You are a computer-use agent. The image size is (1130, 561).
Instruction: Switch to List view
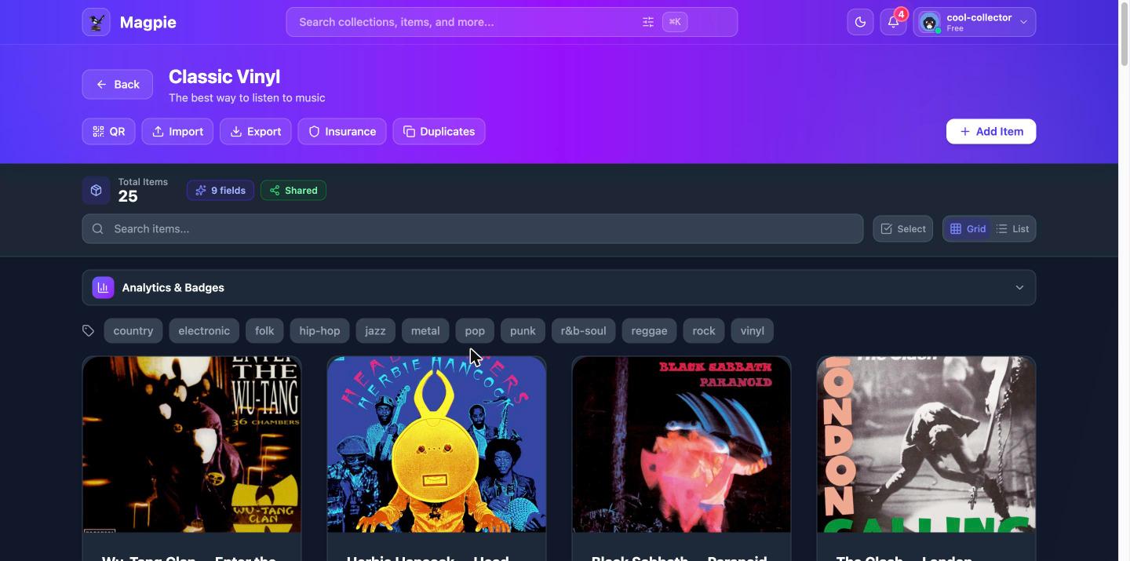(1013, 229)
